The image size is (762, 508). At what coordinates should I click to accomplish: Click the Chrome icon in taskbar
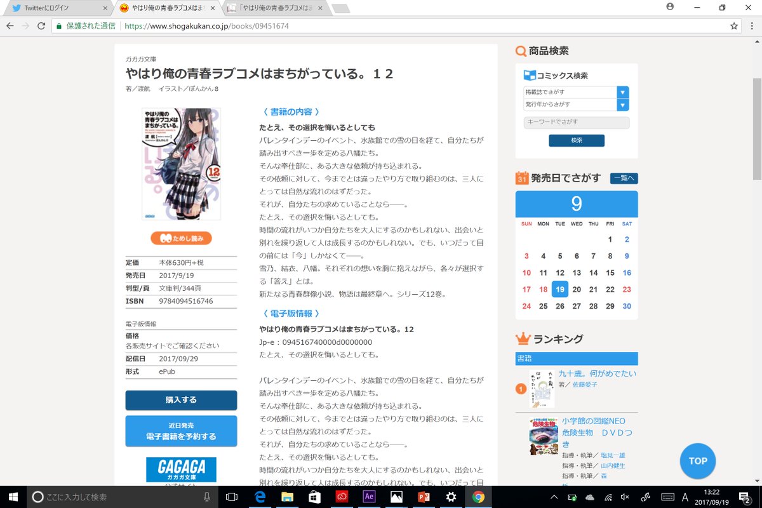478,497
